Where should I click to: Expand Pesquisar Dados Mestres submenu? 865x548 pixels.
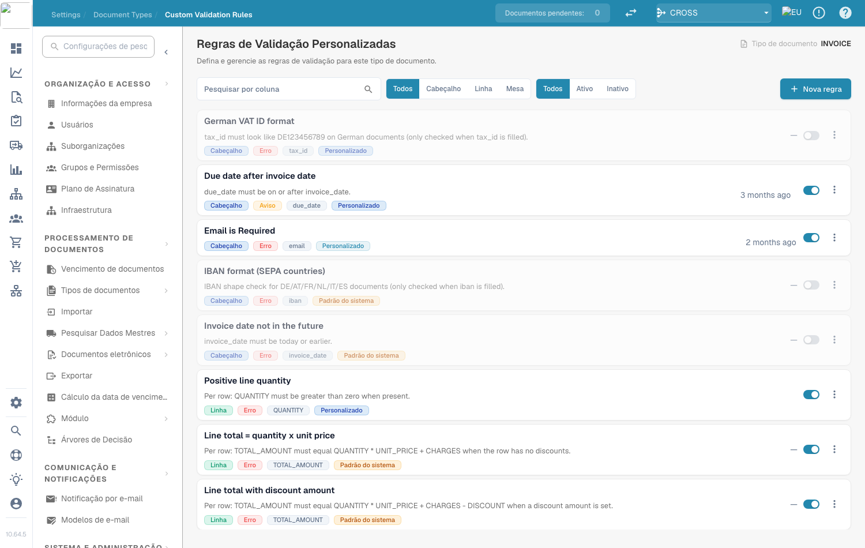166,333
